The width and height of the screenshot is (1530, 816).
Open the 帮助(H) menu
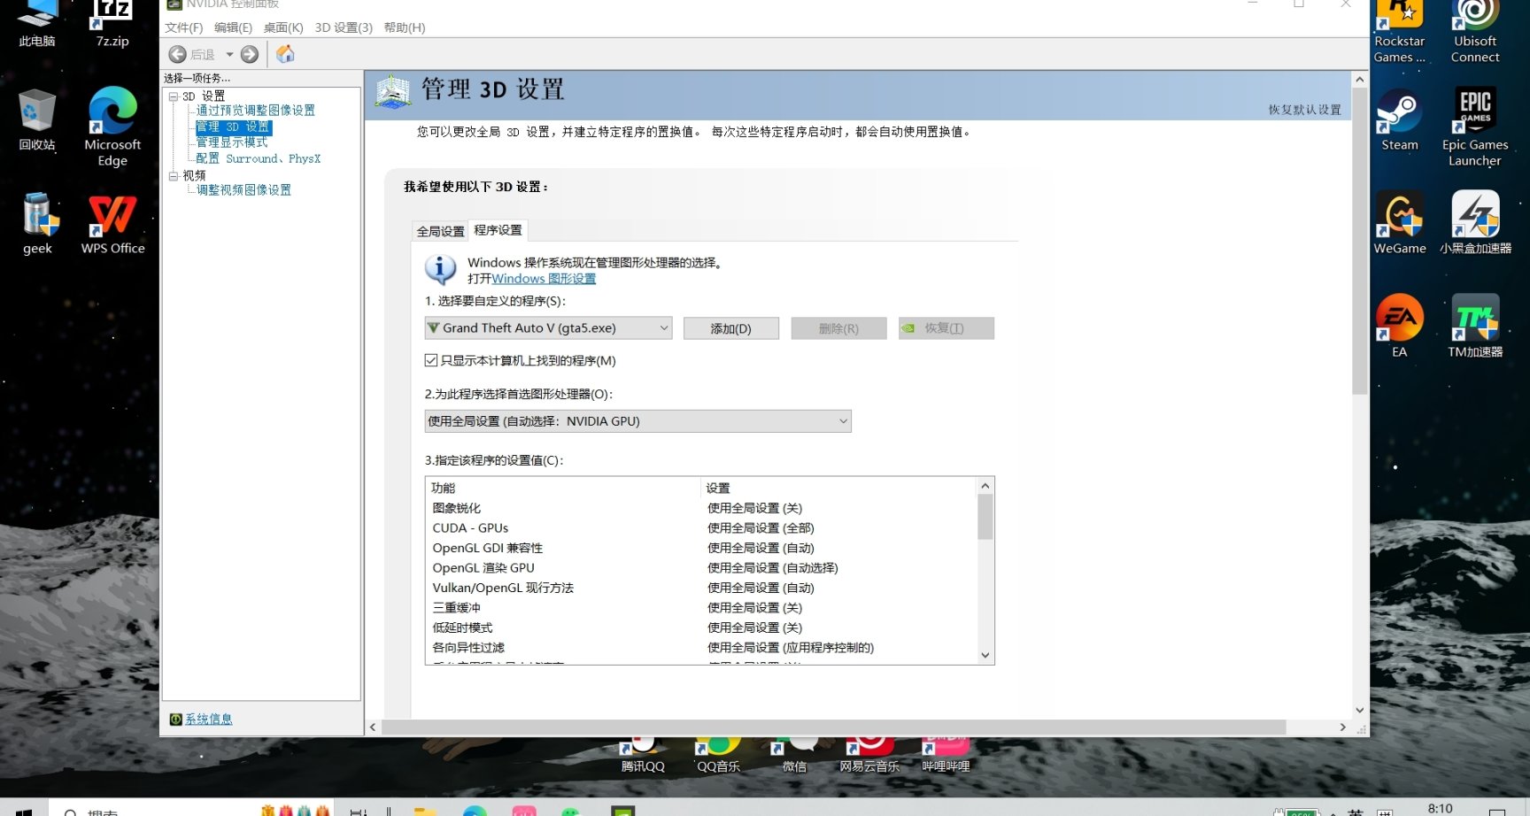pos(405,27)
